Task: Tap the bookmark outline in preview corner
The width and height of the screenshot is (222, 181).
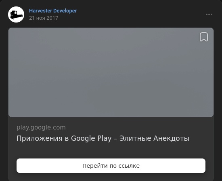Action: point(204,37)
